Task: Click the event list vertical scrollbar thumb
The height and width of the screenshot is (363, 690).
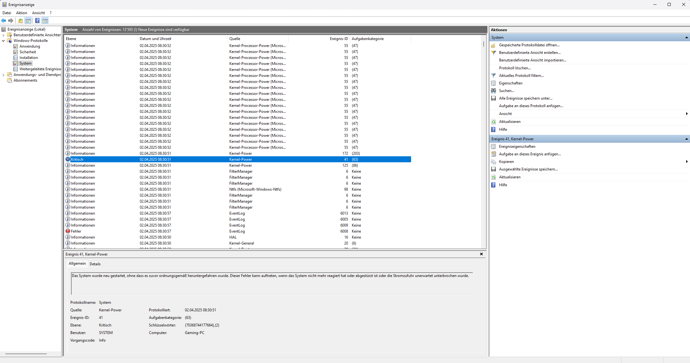Action: click(x=483, y=44)
